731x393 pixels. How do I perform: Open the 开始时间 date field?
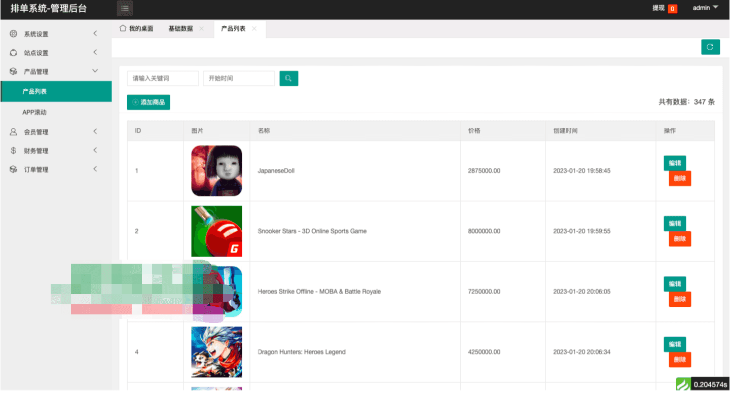[x=239, y=78]
